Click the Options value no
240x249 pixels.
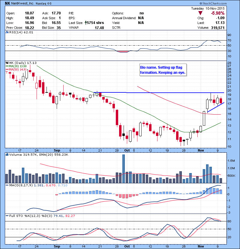point(142,13)
